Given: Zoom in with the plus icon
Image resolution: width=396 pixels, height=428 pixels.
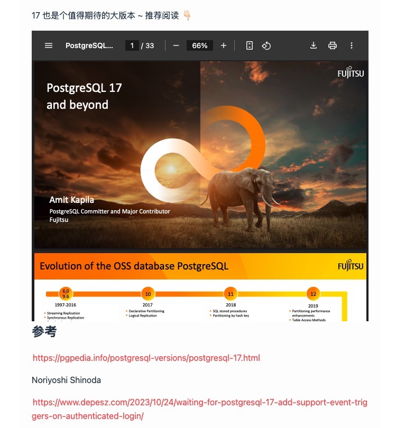Looking at the screenshot, I should pos(224,45).
